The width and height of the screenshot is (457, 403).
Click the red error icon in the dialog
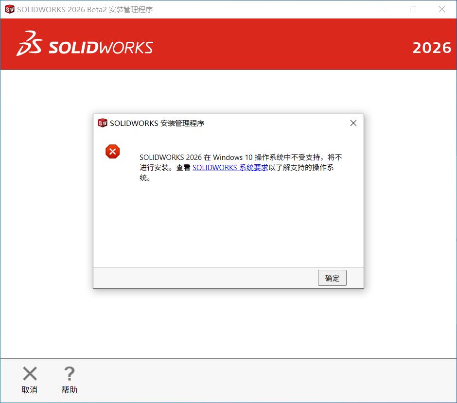click(x=112, y=152)
